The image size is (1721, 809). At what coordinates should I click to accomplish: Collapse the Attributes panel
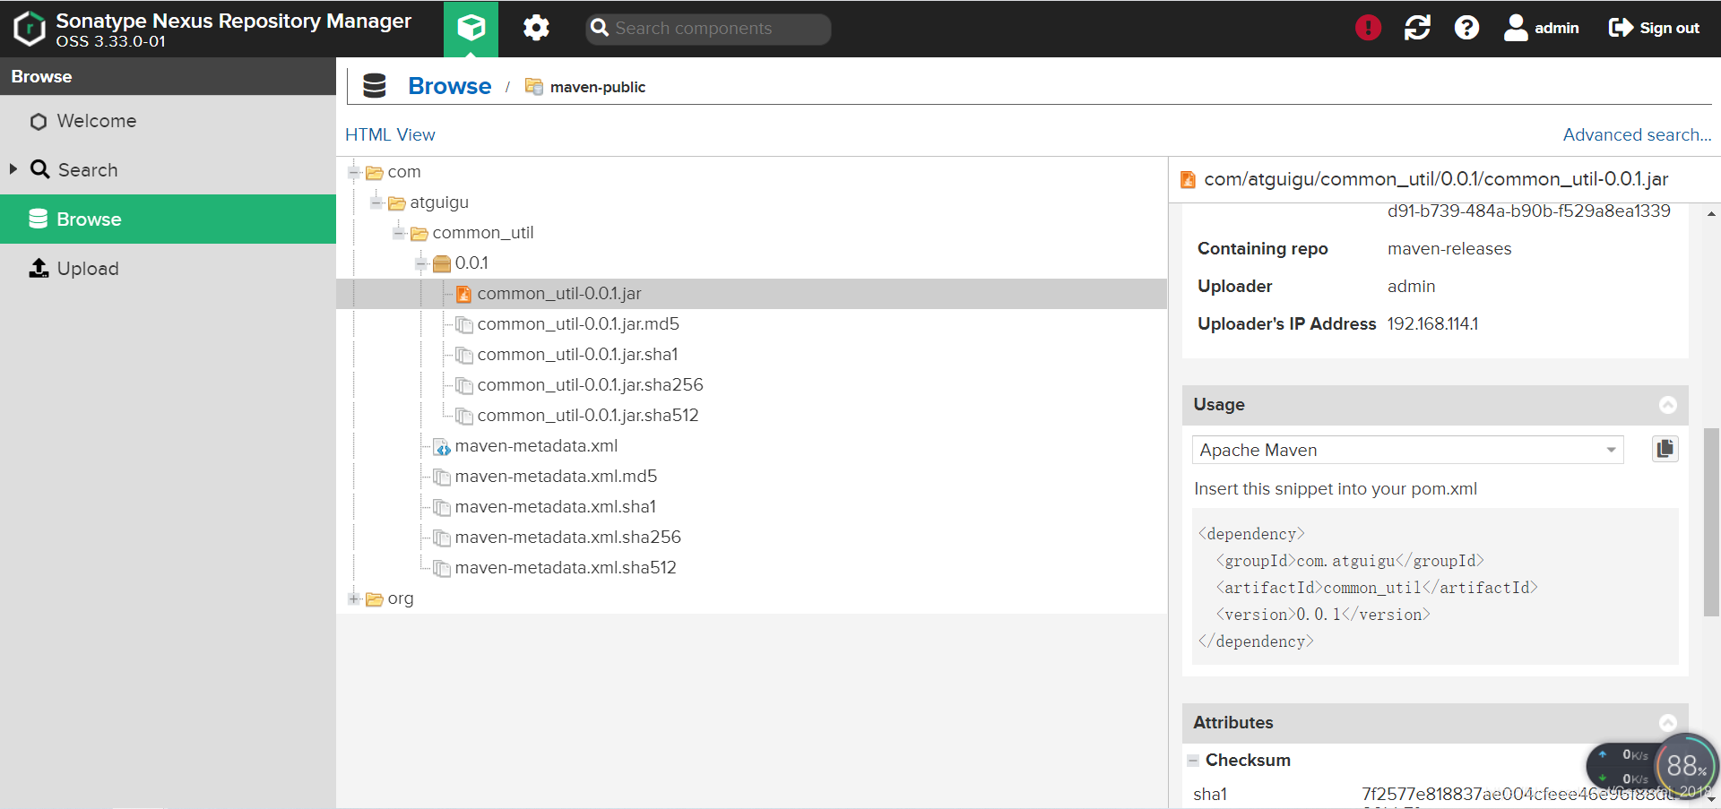coord(1667,723)
